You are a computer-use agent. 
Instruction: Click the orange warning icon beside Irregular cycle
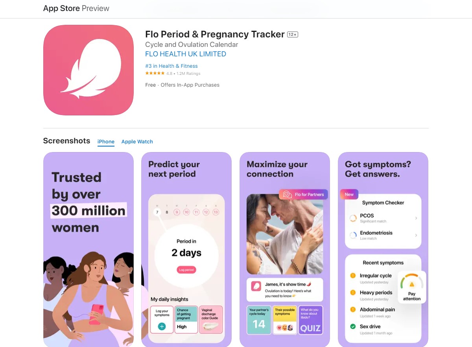tap(353, 276)
